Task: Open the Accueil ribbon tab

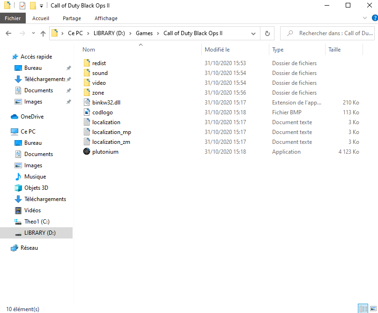Action: pyautogui.click(x=41, y=18)
